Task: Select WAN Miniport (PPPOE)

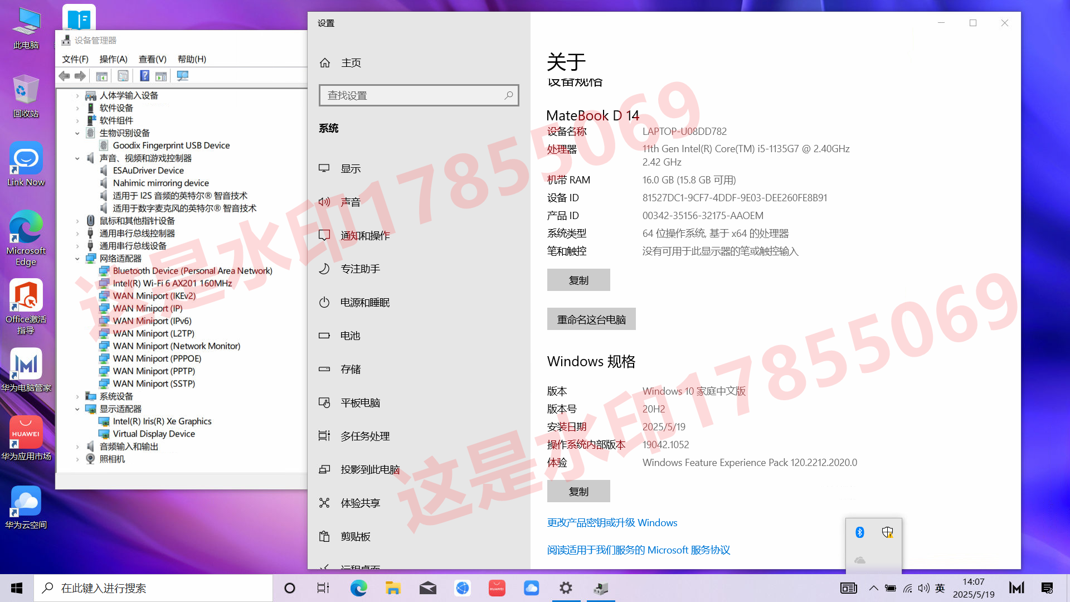Action: click(157, 358)
